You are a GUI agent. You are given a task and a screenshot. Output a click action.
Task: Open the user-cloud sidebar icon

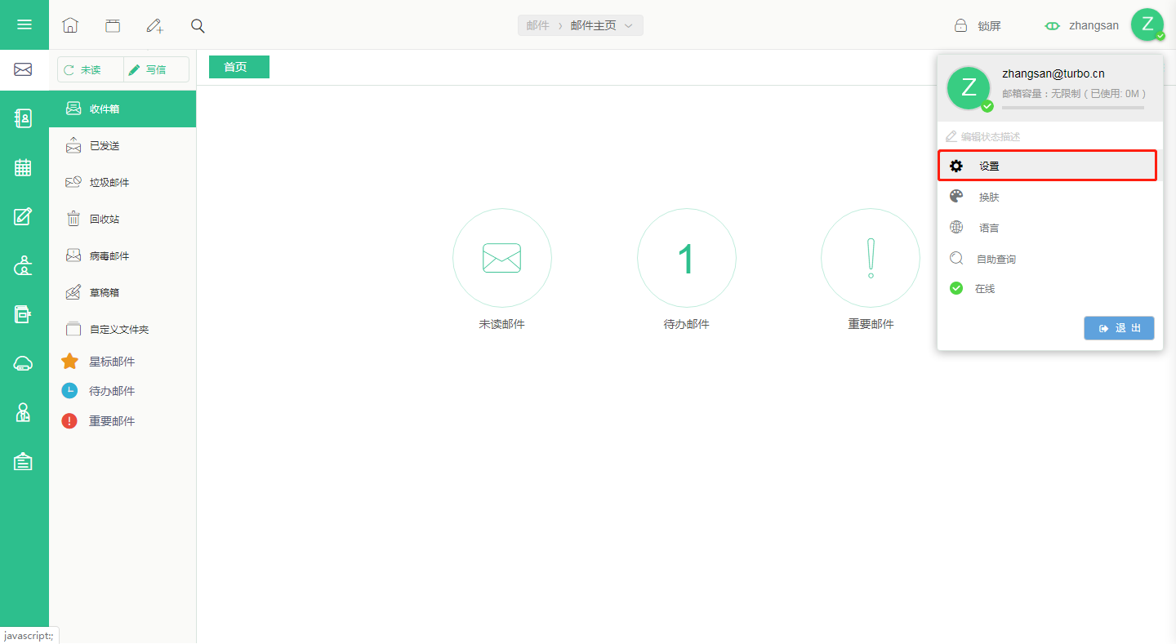(24, 265)
